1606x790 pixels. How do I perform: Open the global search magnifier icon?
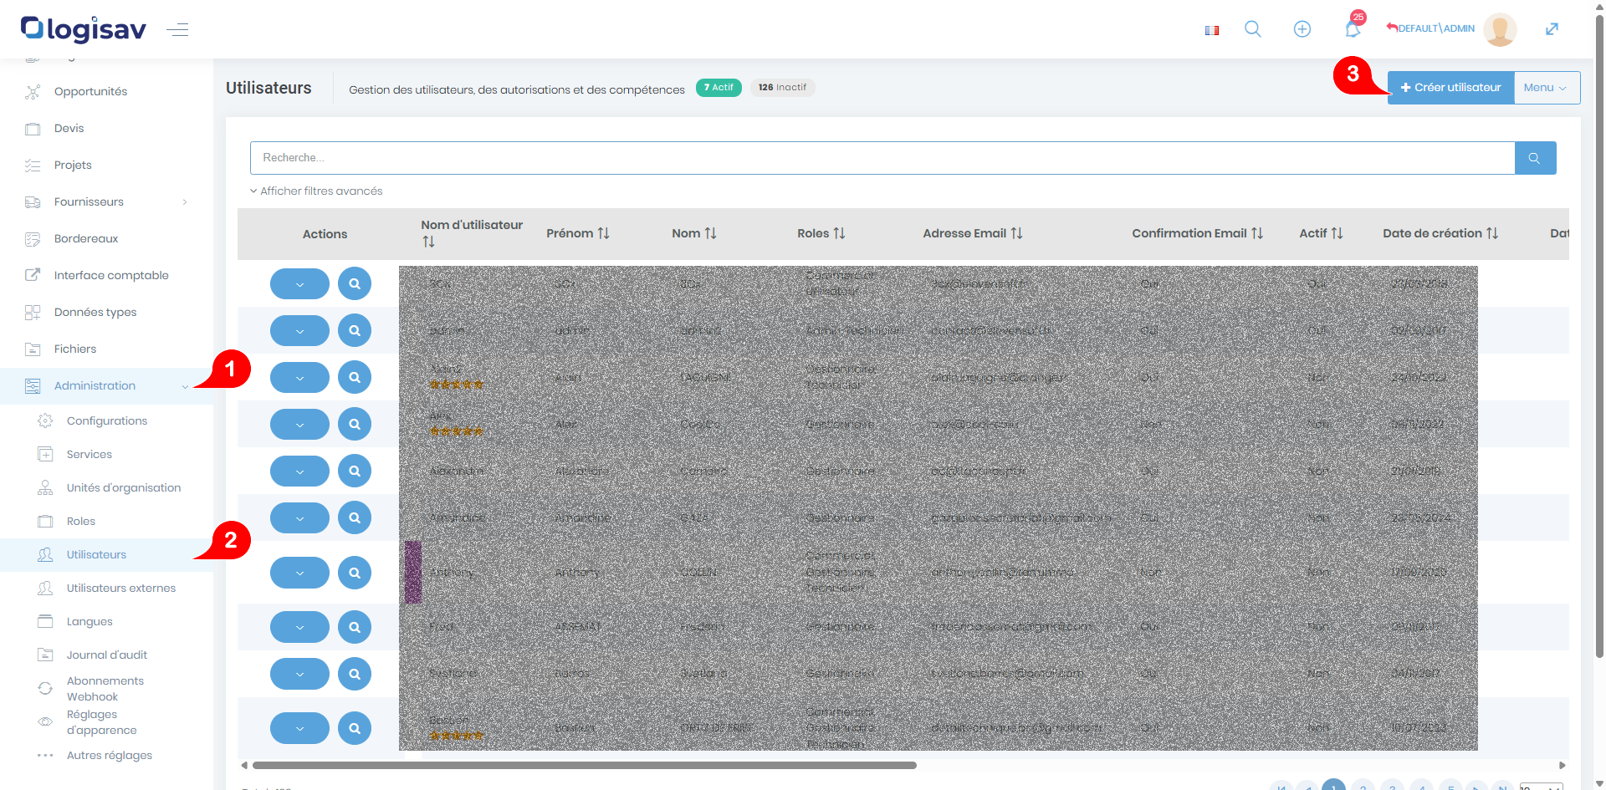(x=1252, y=29)
